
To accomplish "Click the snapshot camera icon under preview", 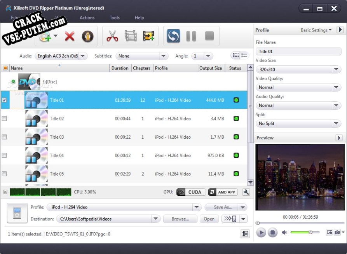I will click(337, 232).
